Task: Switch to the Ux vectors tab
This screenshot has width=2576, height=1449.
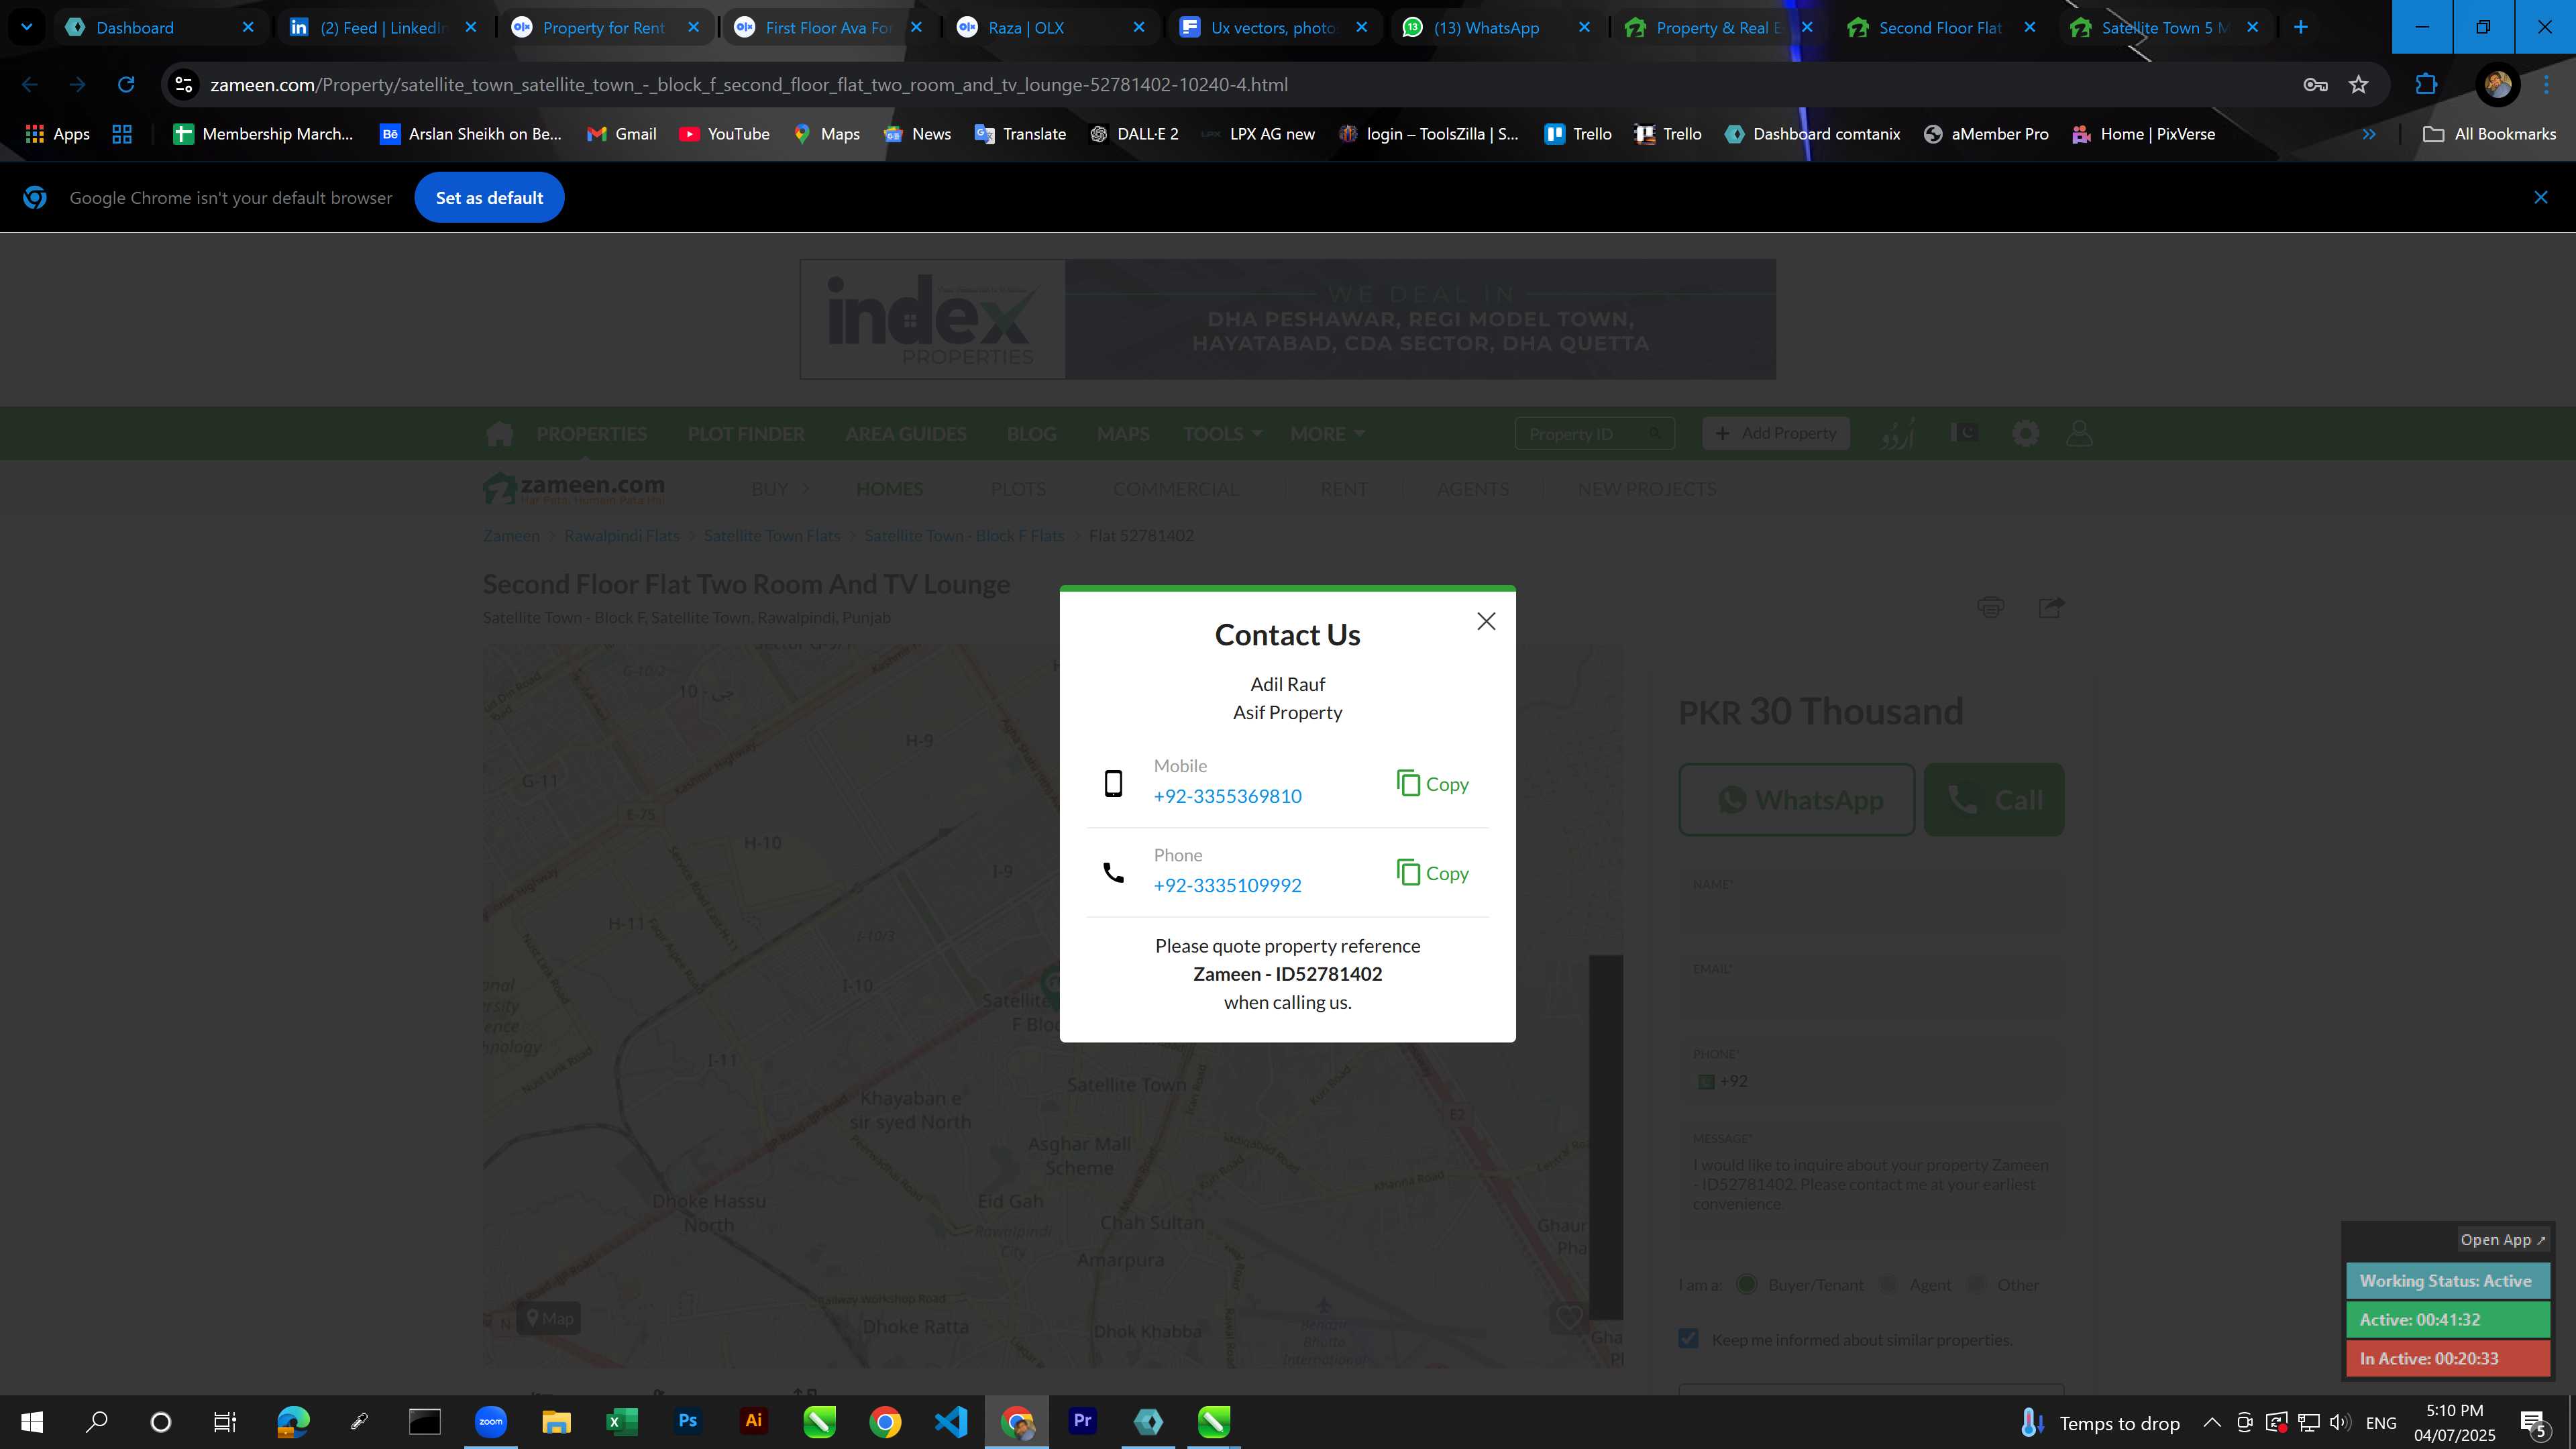Action: [1272, 27]
